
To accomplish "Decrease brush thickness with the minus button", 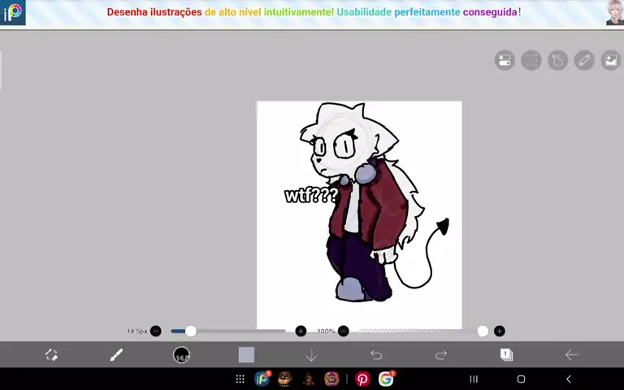I will point(156,331).
